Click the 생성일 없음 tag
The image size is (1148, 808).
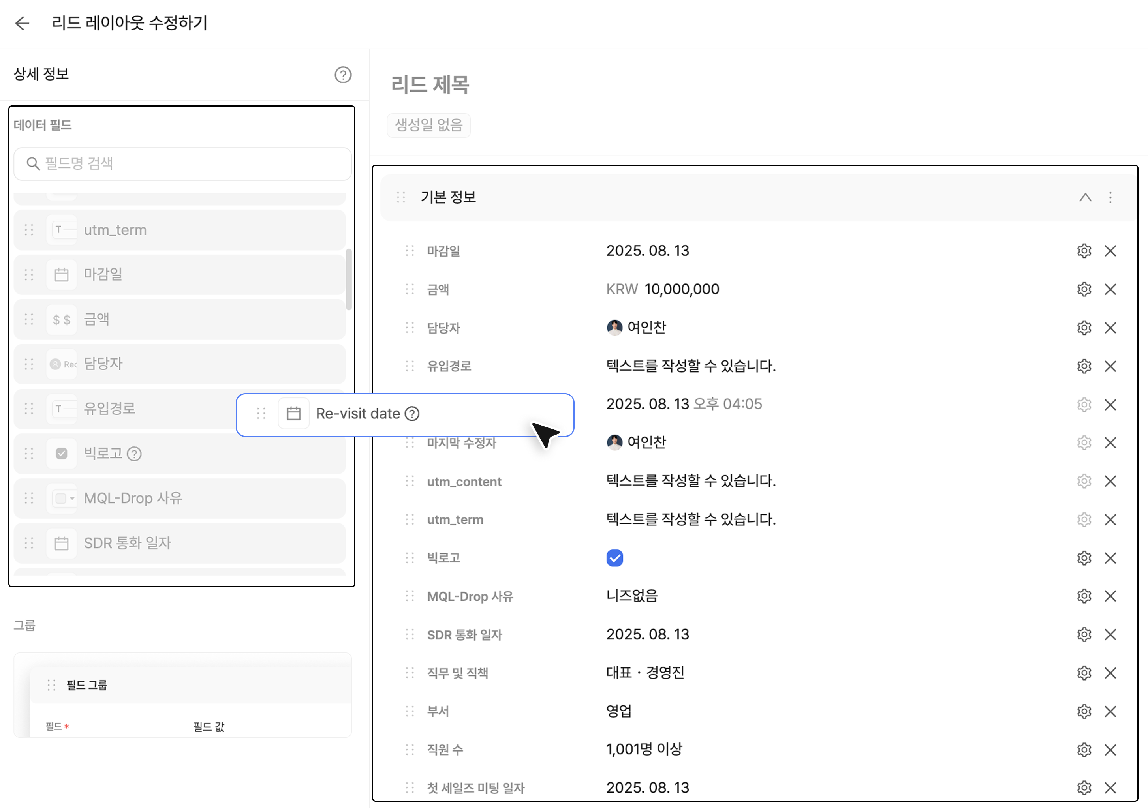click(x=428, y=125)
